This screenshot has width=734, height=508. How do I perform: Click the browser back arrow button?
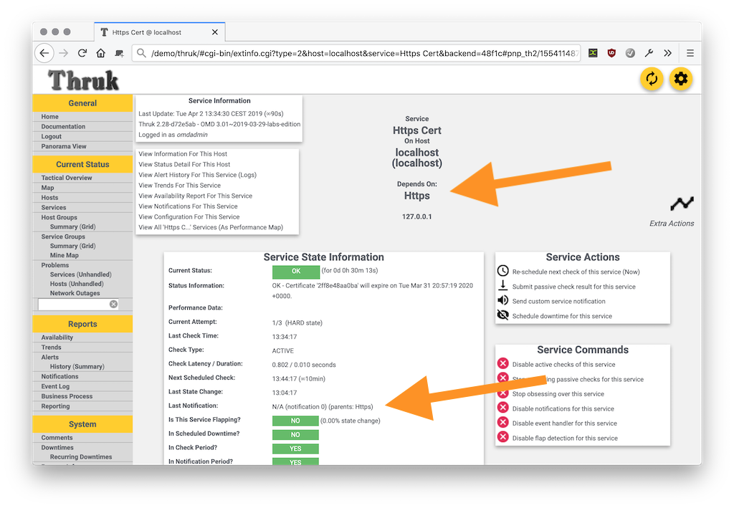click(x=44, y=53)
